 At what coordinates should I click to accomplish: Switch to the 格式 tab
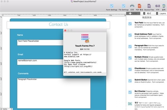pos(147,13)
